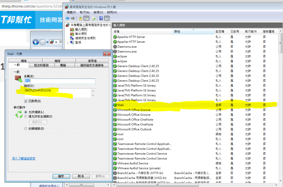This screenshot has height=187, width=283.
Task: Close the Mail properties dialog
Action: [x=107, y=54]
